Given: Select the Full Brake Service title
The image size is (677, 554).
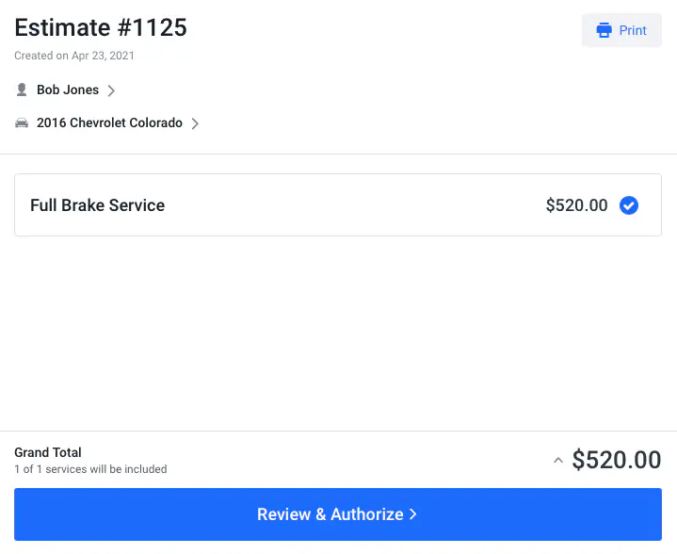Looking at the screenshot, I should click(97, 205).
